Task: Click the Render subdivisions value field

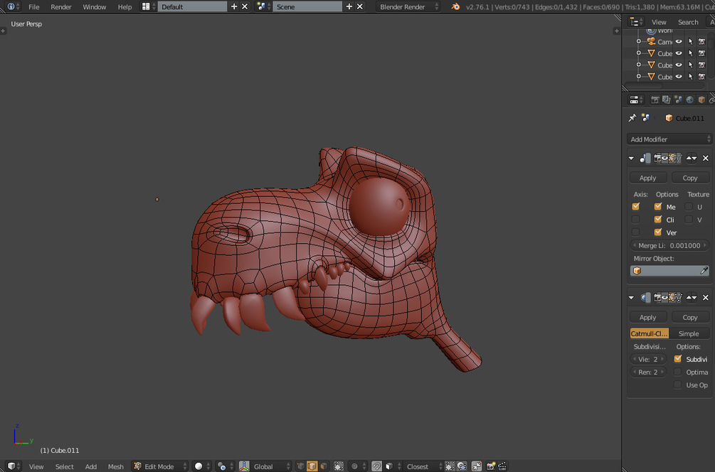Action: pyautogui.click(x=648, y=372)
